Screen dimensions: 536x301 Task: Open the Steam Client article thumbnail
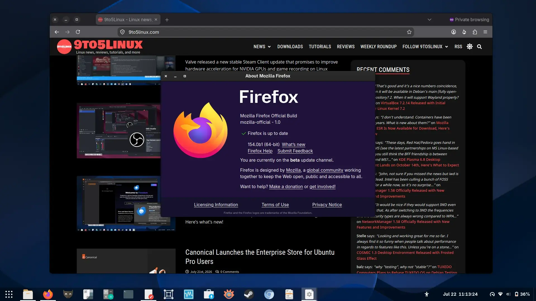pyautogui.click(x=119, y=70)
